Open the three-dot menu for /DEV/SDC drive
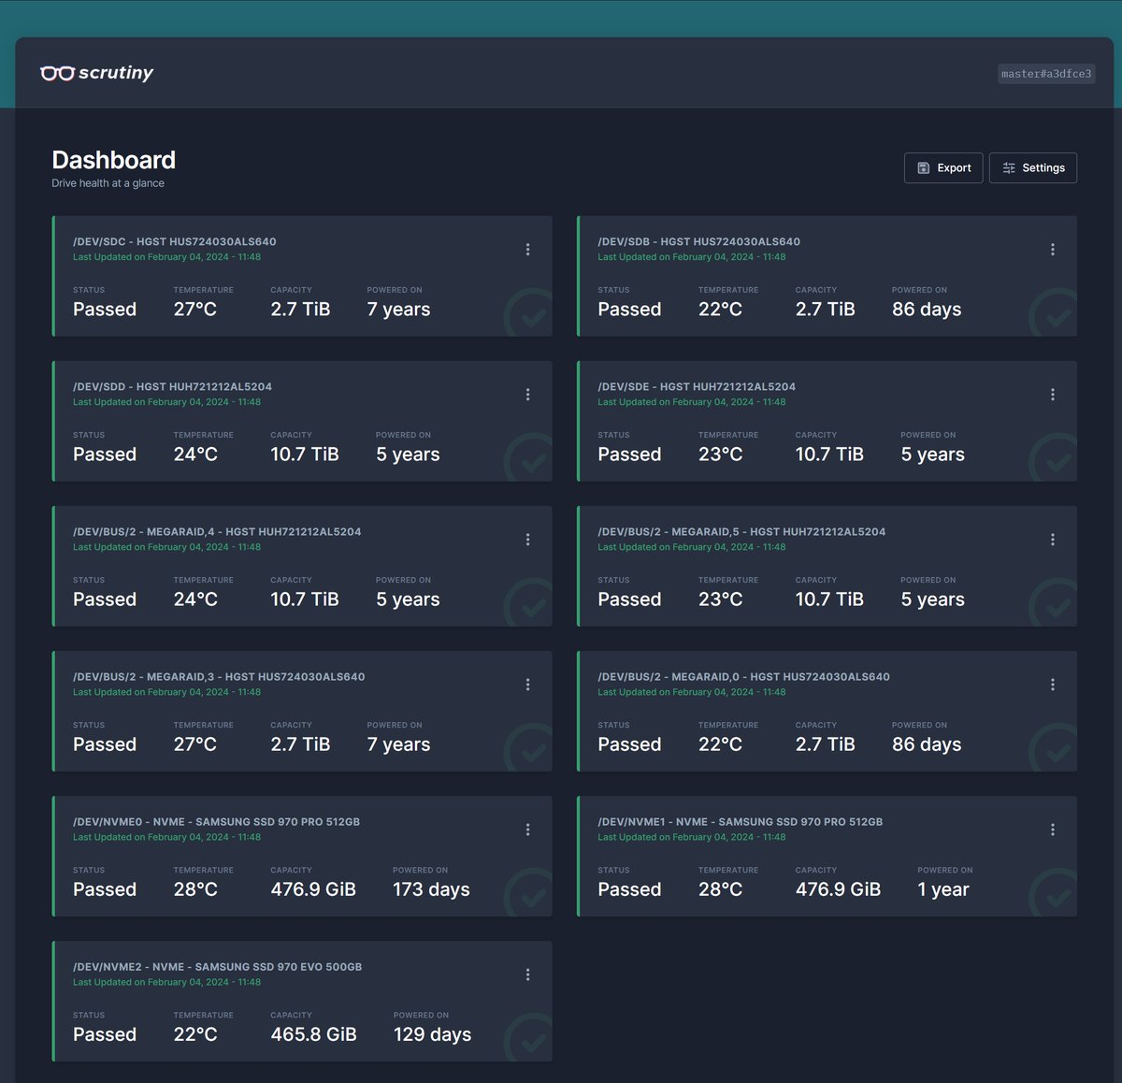Image resolution: width=1122 pixels, height=1083 pixels. tap(528, 250)
